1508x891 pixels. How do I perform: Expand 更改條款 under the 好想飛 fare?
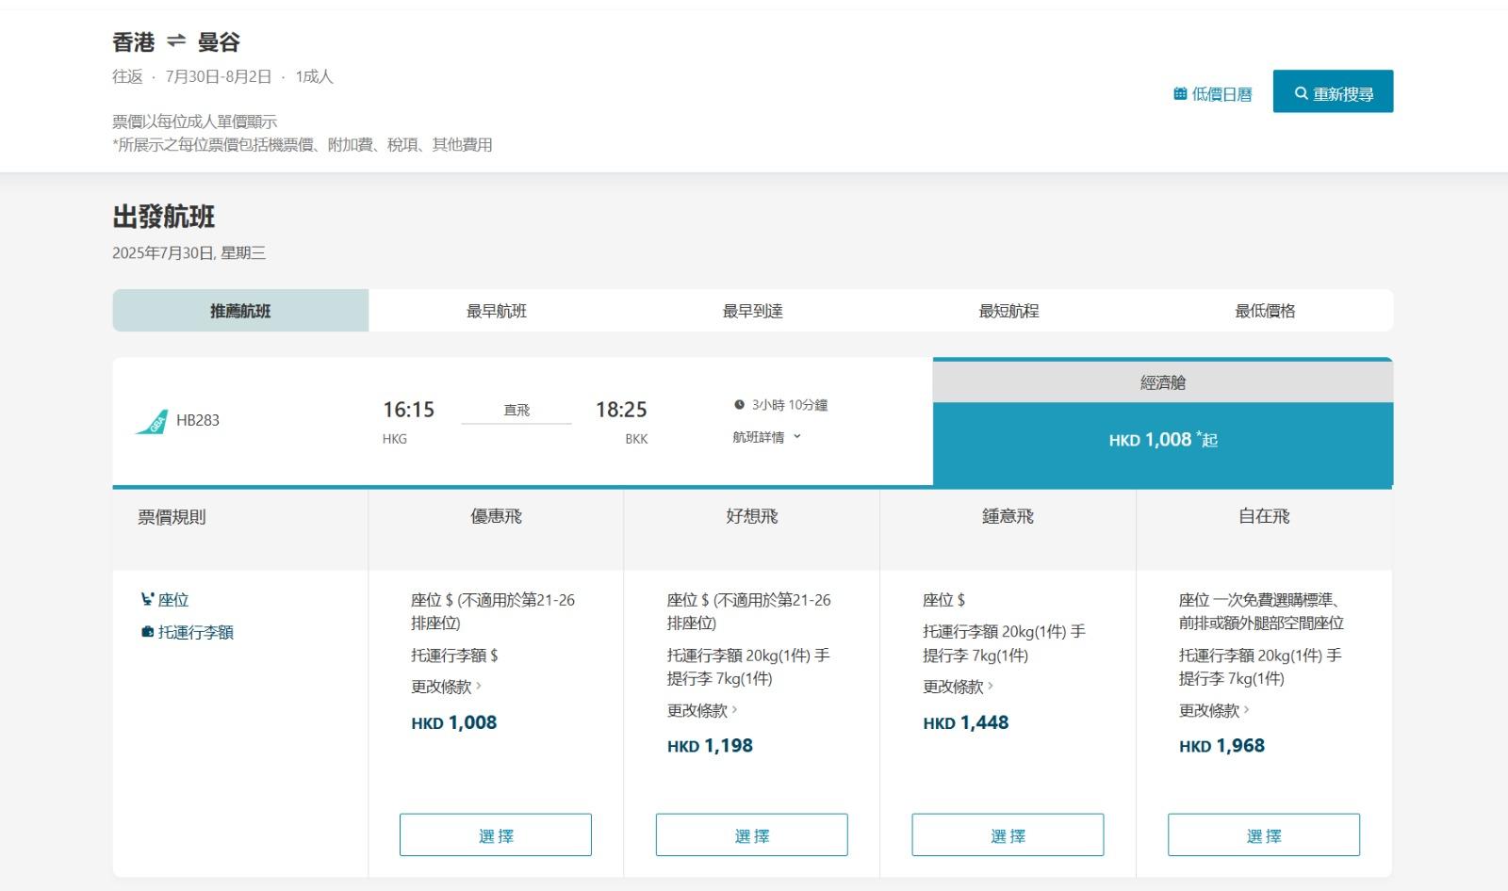702,710
